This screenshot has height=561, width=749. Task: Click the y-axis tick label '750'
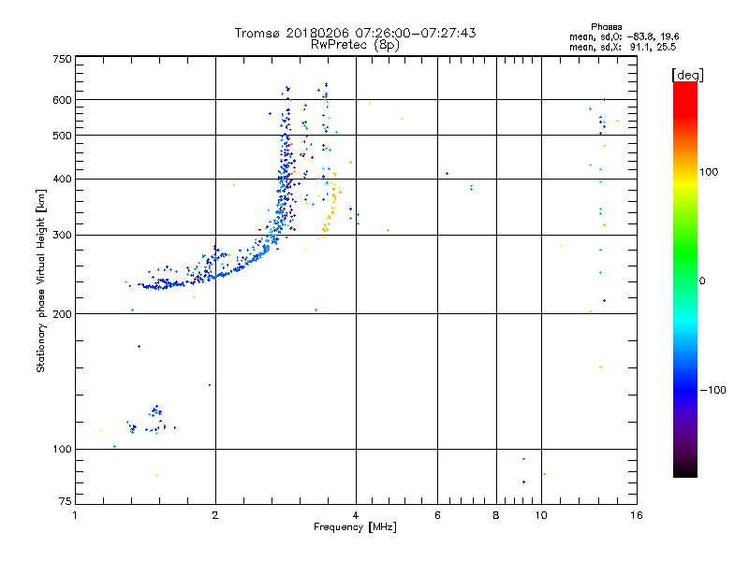[62, 59]
